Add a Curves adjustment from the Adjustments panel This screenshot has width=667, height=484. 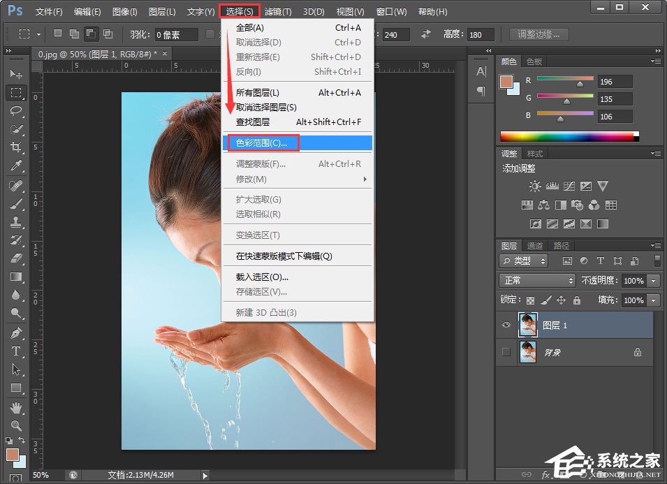[569, 186]
